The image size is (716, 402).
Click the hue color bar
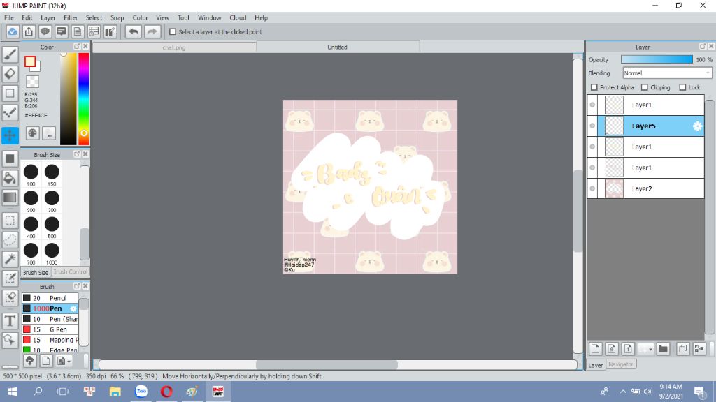click(x=84, y=99)
